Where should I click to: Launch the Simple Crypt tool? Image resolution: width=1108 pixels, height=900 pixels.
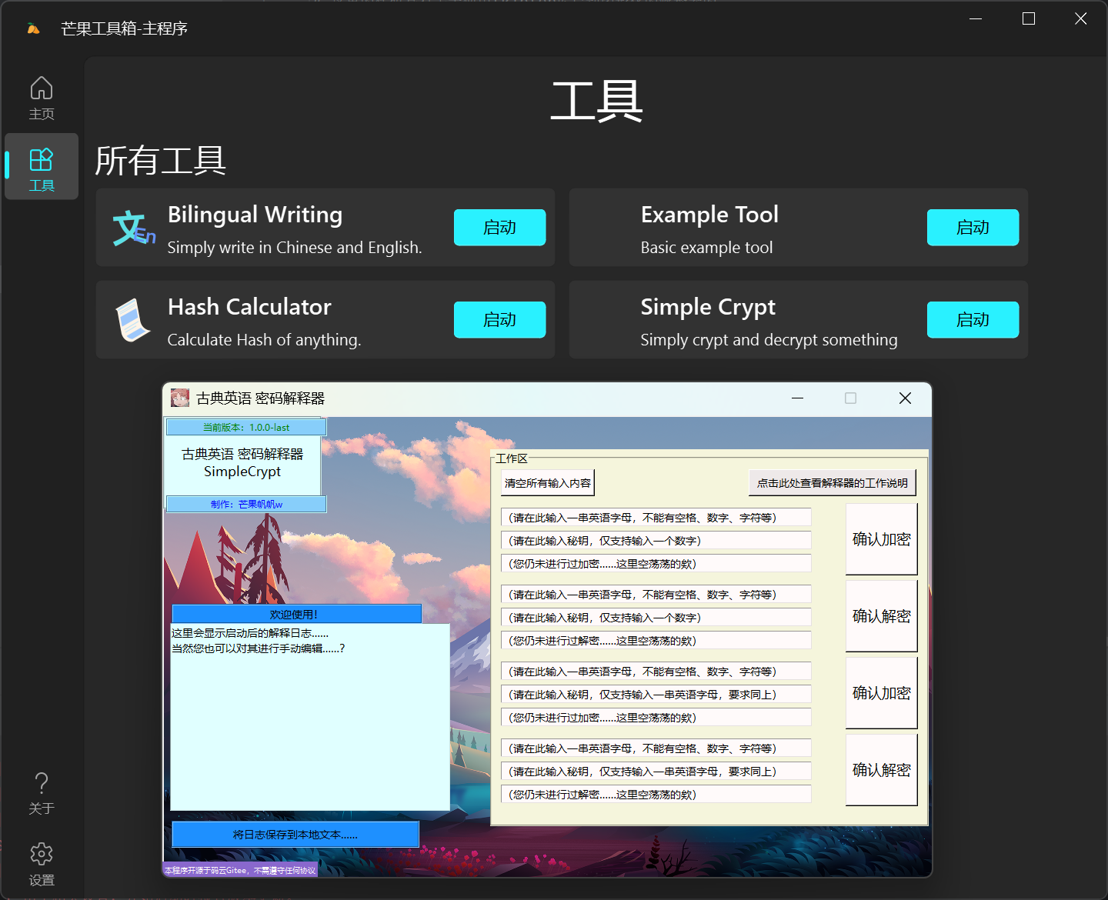click(973, 320)
